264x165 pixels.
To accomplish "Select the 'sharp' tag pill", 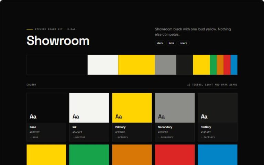I will click(184, 43).
